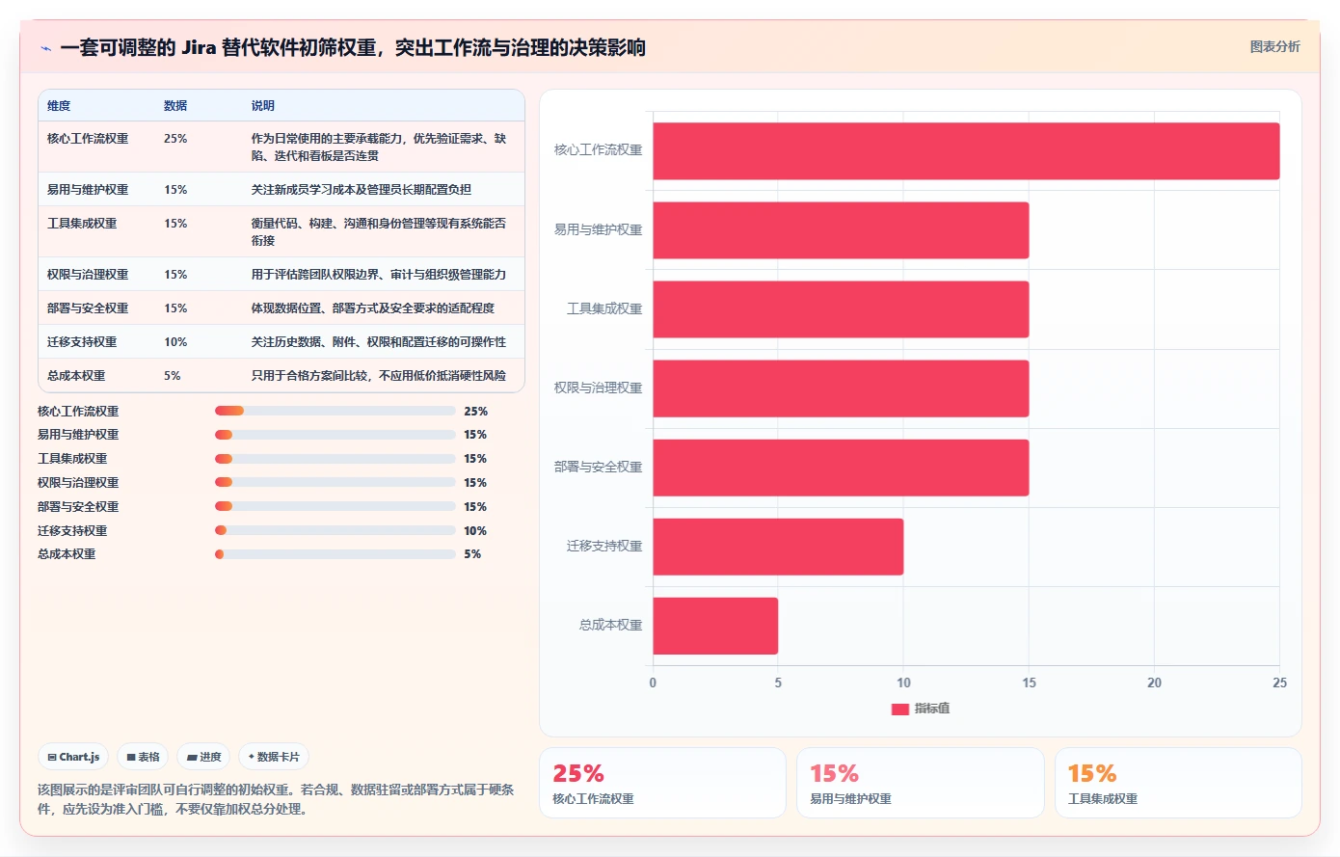The image size is (1340, 857).
Task: Click the red legend swatch for 指标值
Action: tap(900, 710)
